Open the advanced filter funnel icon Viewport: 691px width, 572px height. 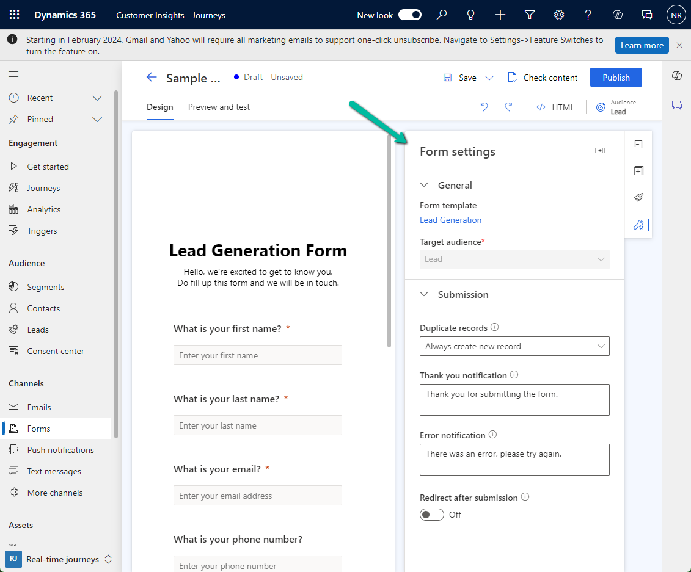530,15
